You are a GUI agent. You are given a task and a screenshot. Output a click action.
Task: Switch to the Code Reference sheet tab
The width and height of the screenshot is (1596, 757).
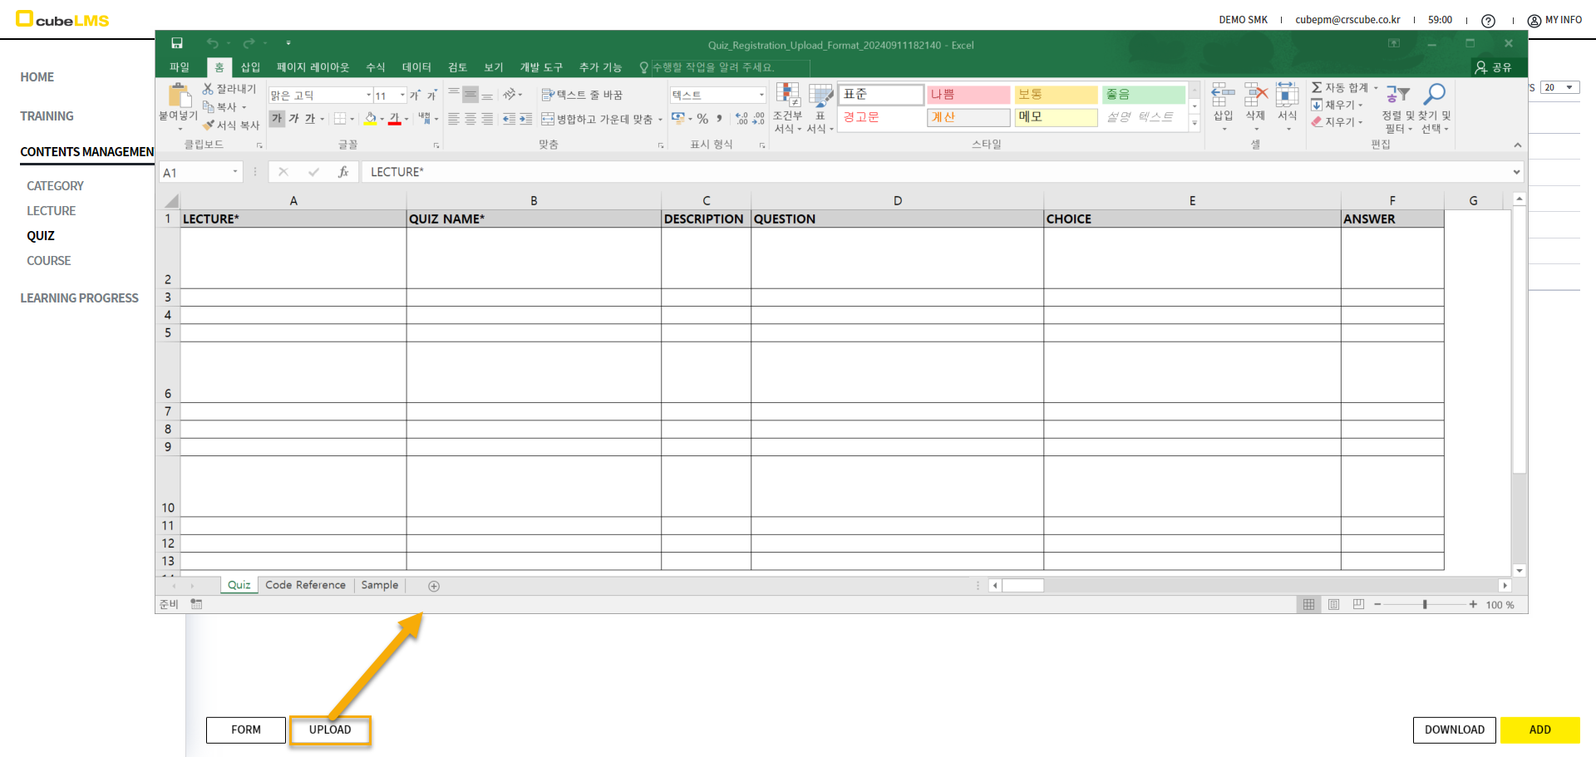click(x=305, y=585)
